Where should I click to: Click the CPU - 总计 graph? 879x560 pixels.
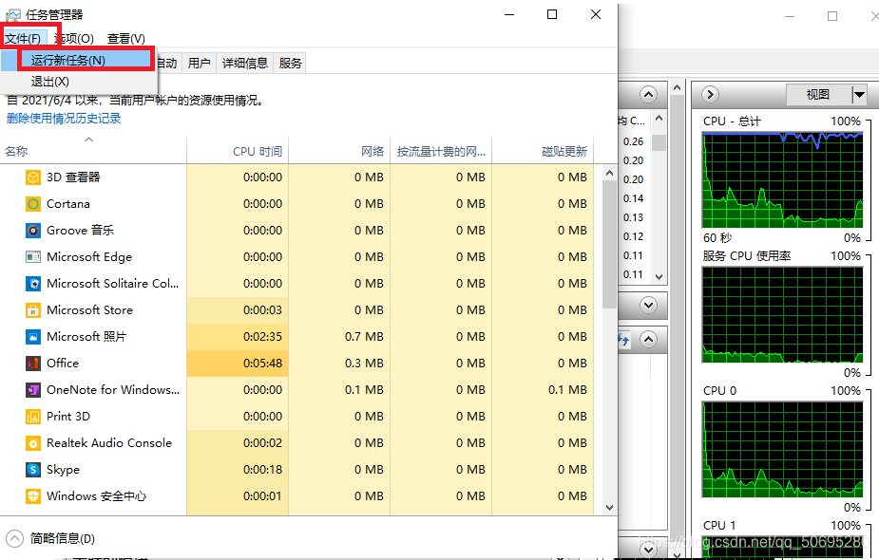pos(783,179)
